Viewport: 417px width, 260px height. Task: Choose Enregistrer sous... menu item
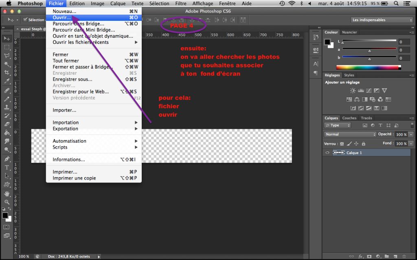point(94,79)
